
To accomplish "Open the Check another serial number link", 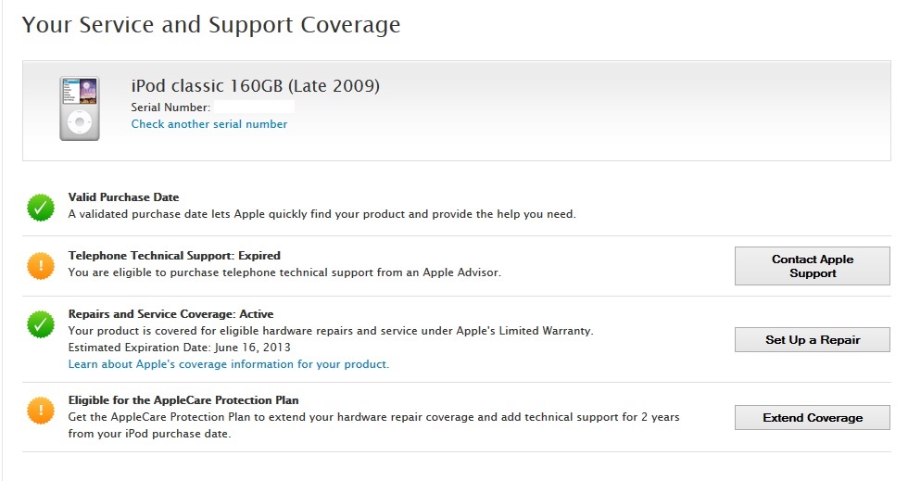I will (x=208, y=124).
